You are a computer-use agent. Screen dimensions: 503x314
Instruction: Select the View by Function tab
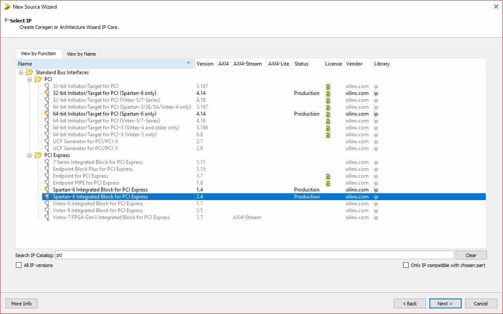pyautogui.click(x=38, y=53)
